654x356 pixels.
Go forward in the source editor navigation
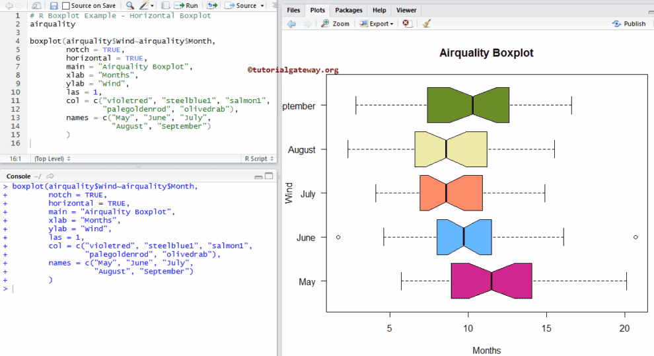click(18, 5)
